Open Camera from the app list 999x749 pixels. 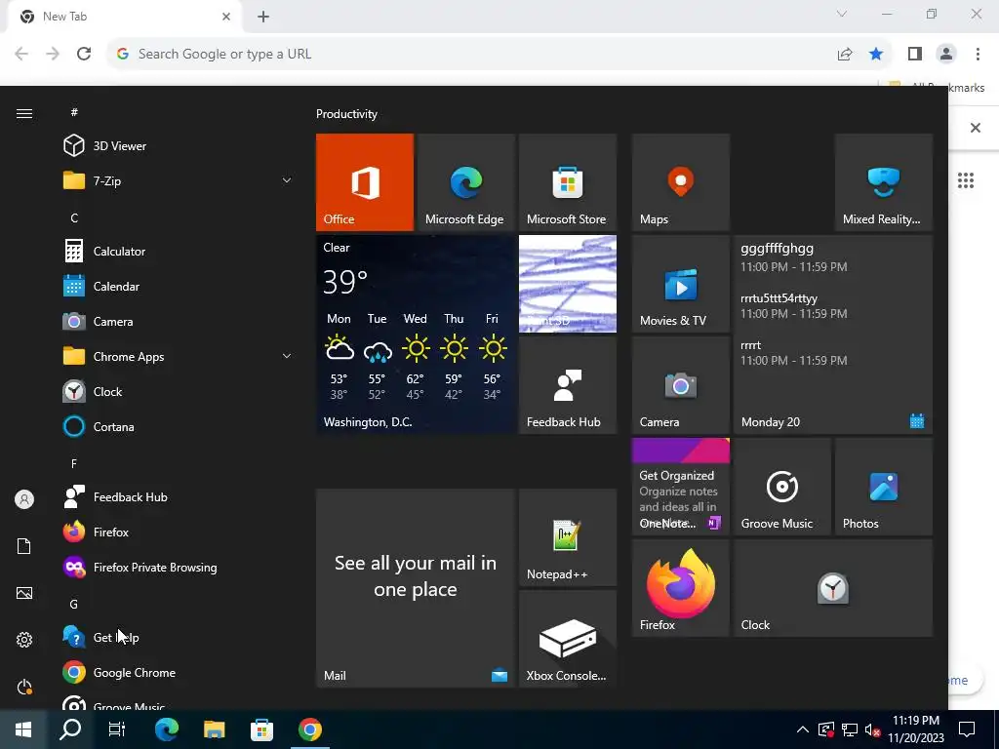pyautogui.click(x=179, y=321)
